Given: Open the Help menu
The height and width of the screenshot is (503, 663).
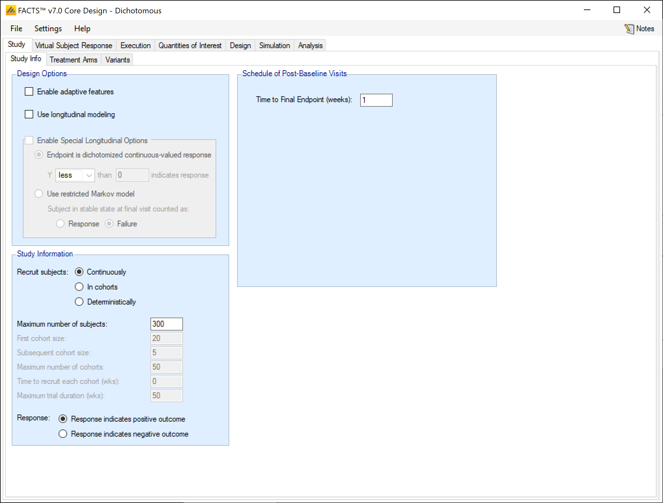Looking at the screenshot, I should (x=82, y=29).
